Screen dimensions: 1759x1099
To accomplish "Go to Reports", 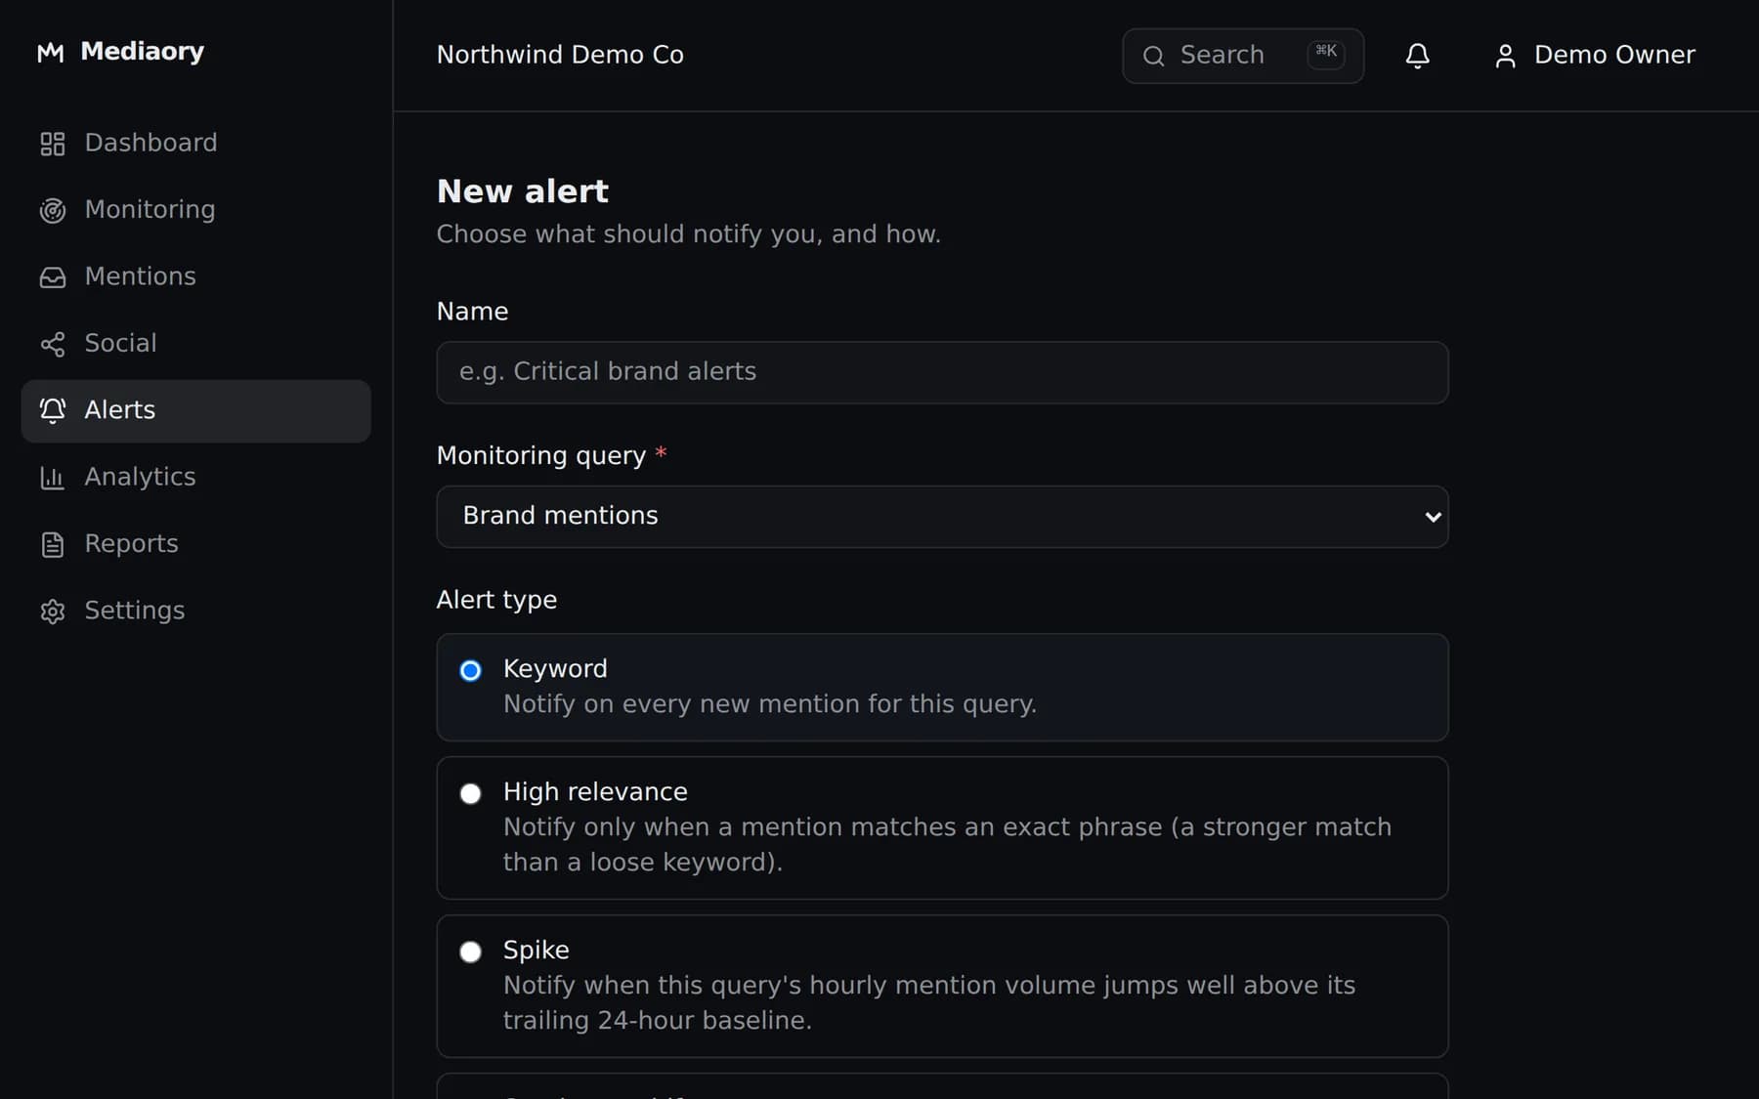I will point(195,544).
